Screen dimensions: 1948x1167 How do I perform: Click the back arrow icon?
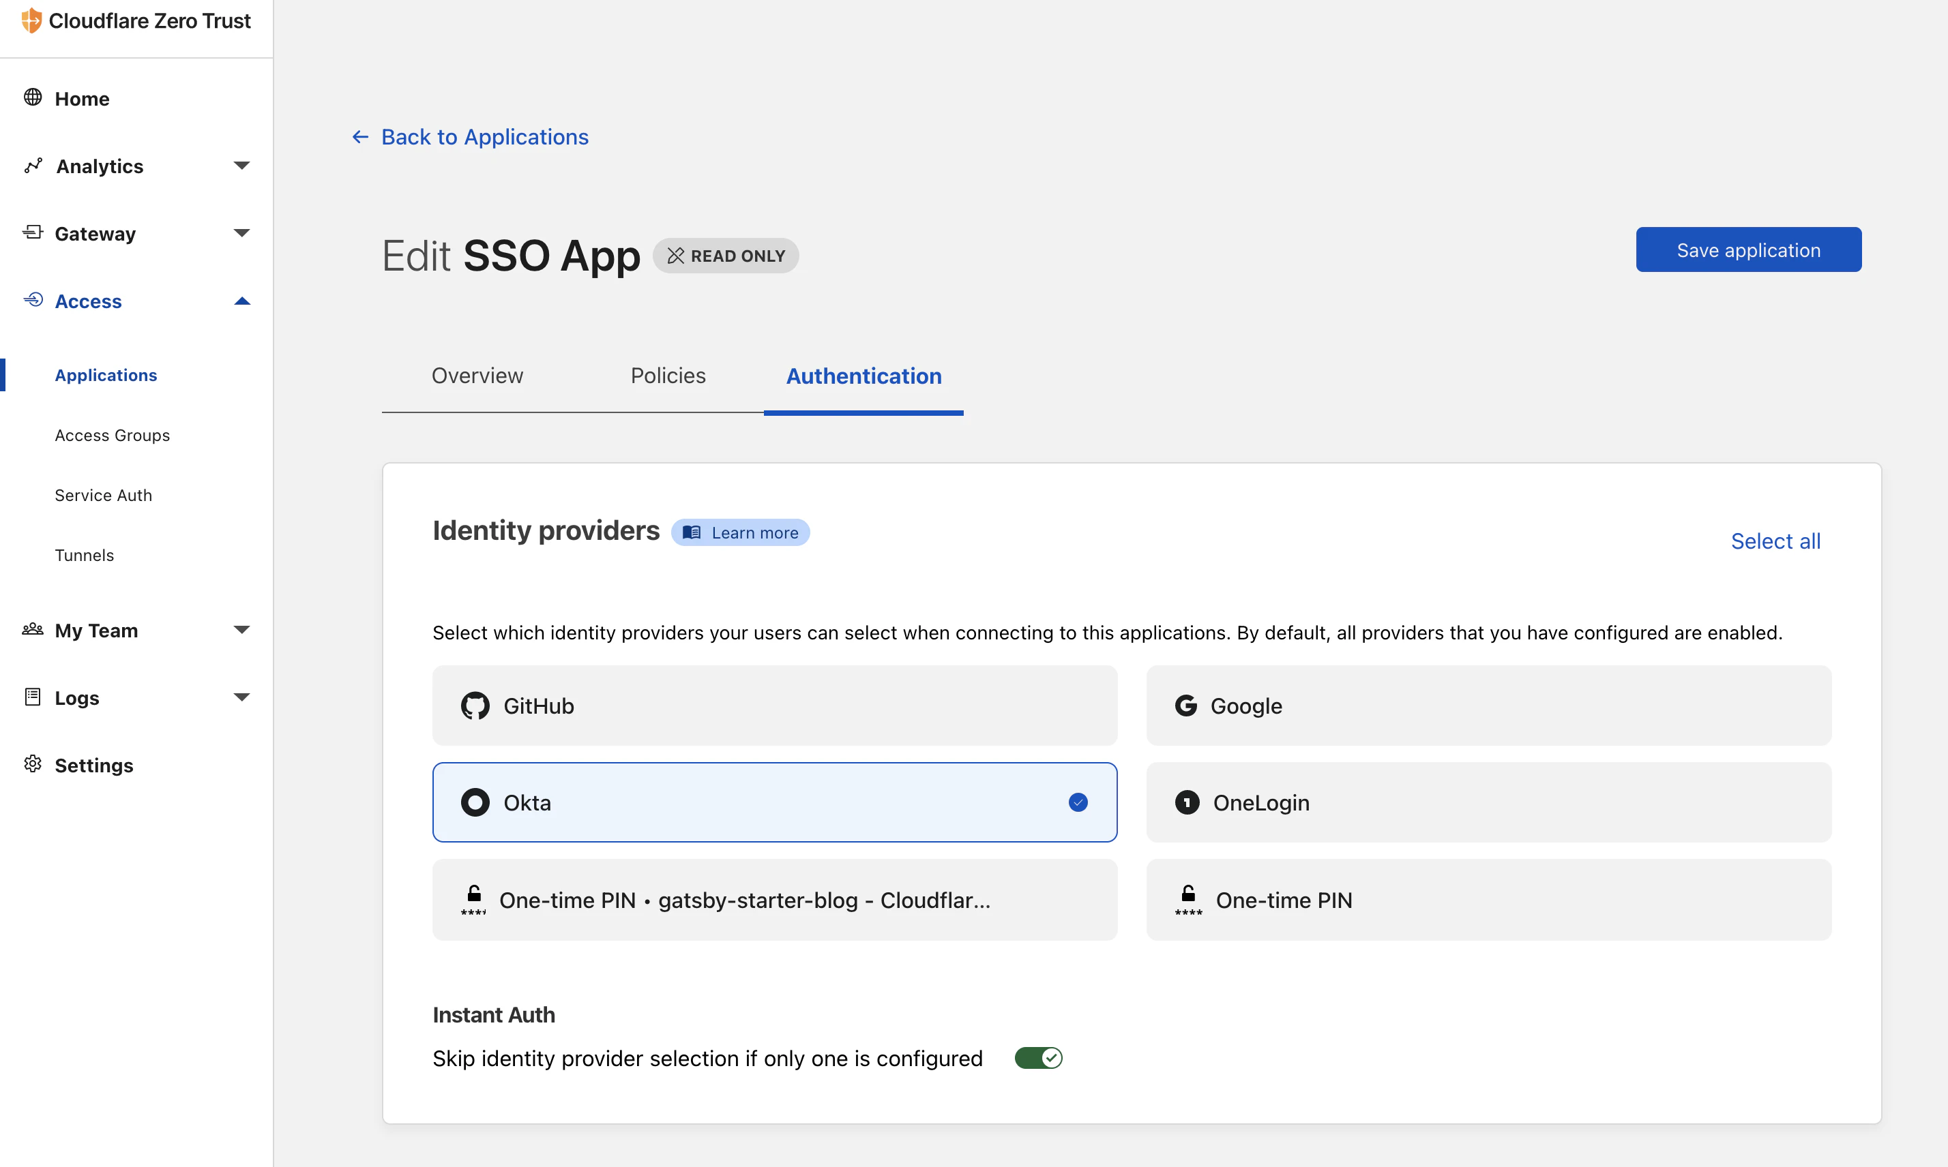coord(360,137)
